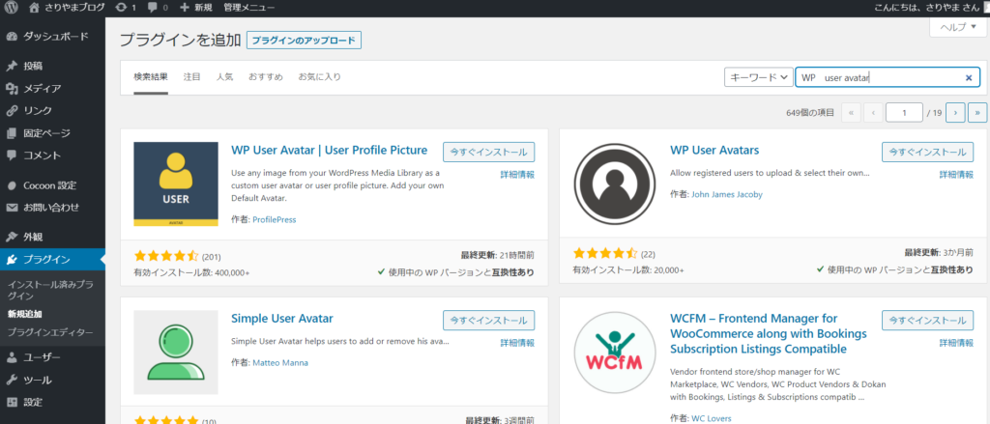The width and height of the screenshot is (990, 424).
Task: Open プラグインエディター submenu item
Action: click(50, 332)
